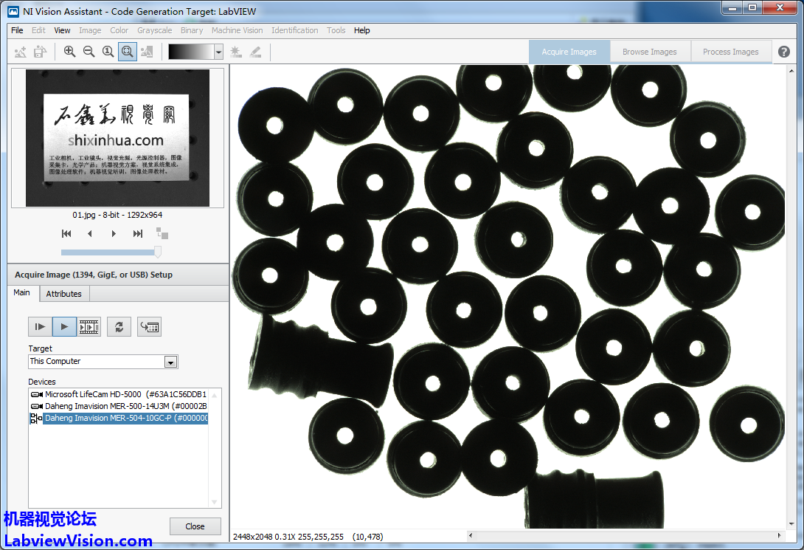Click the Zoom to Fit icon
Screen dimensions: 804x550
coord(127,52)
